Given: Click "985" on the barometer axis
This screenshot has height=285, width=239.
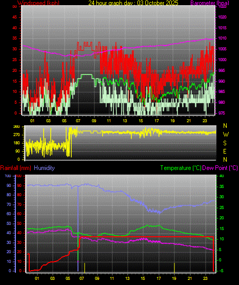Looking at the screenshot, I should (222, 91).
